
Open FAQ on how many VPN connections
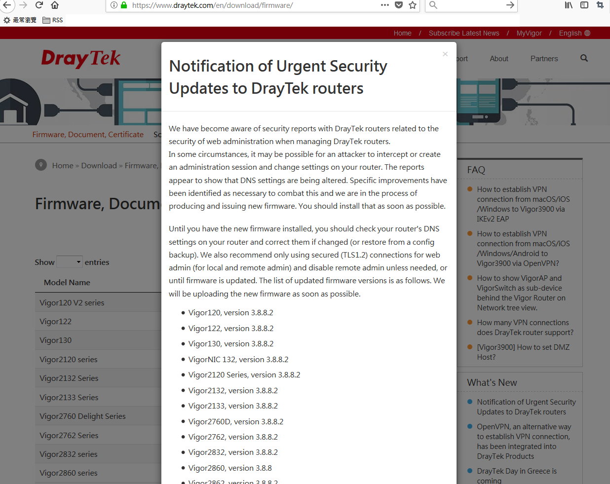click(x=525, y=327)
